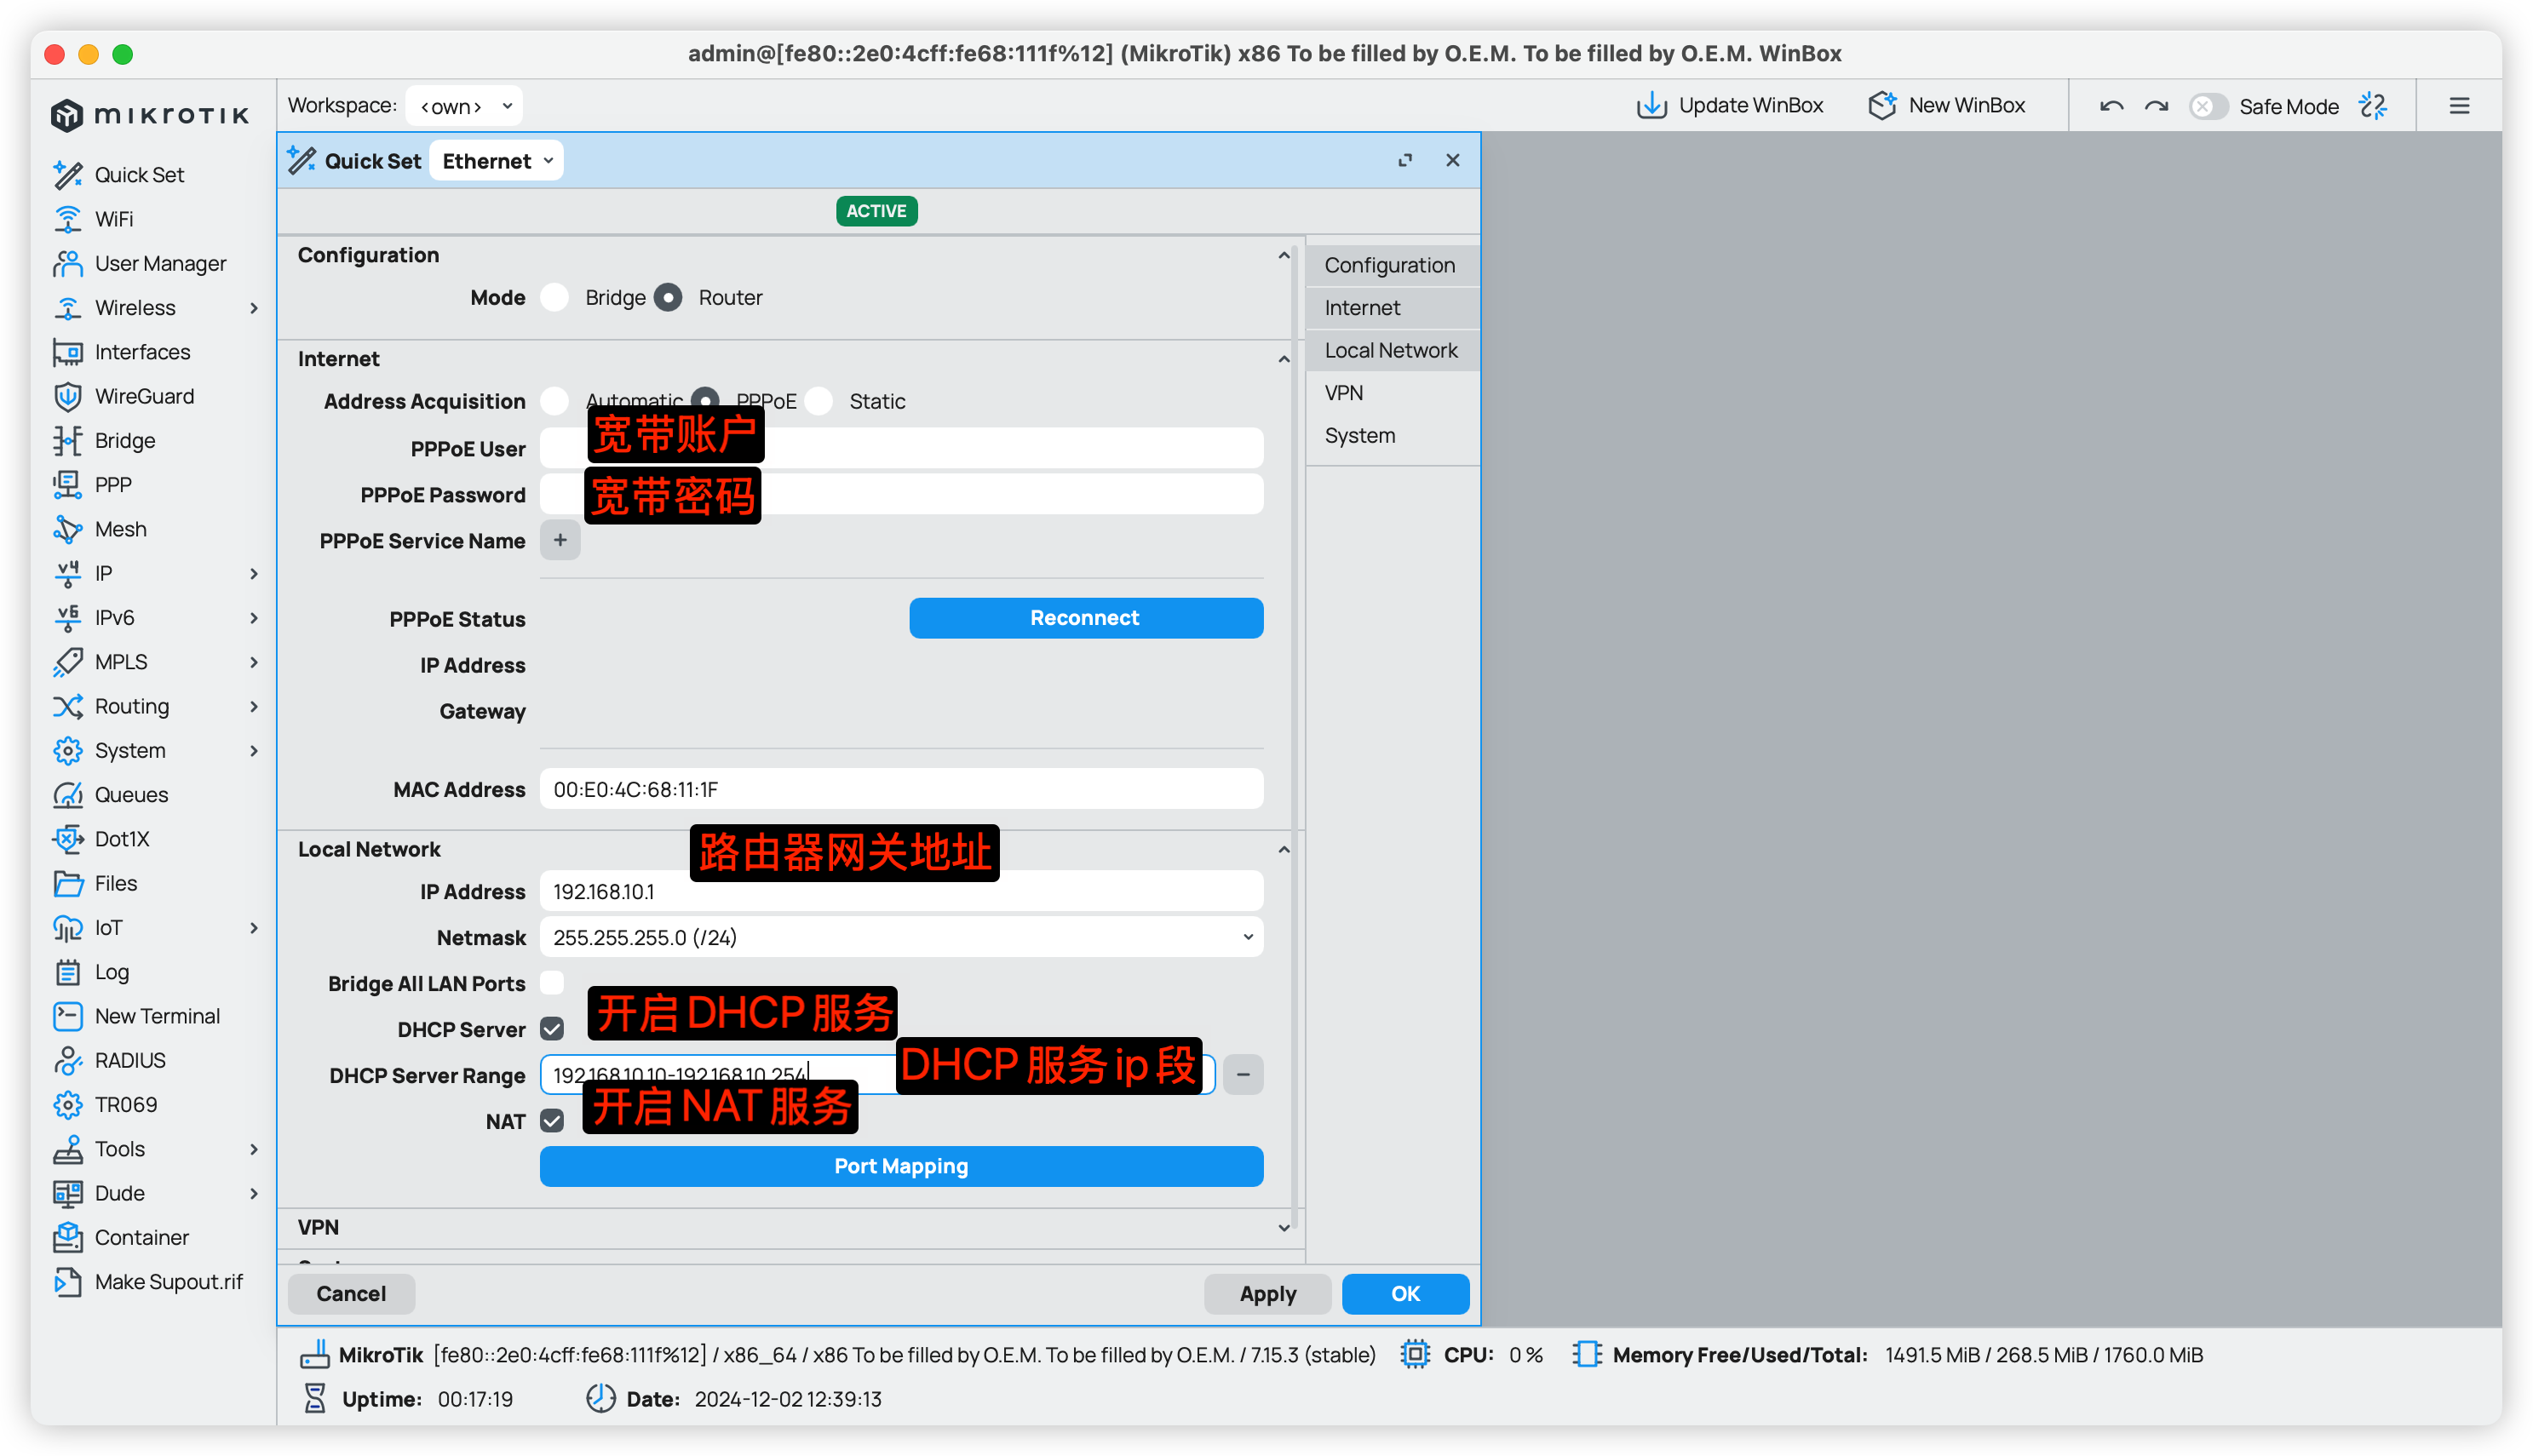Select Automatic address acquisition
The height and width of the screenshot is (1456, 2533).
point(554,401)
